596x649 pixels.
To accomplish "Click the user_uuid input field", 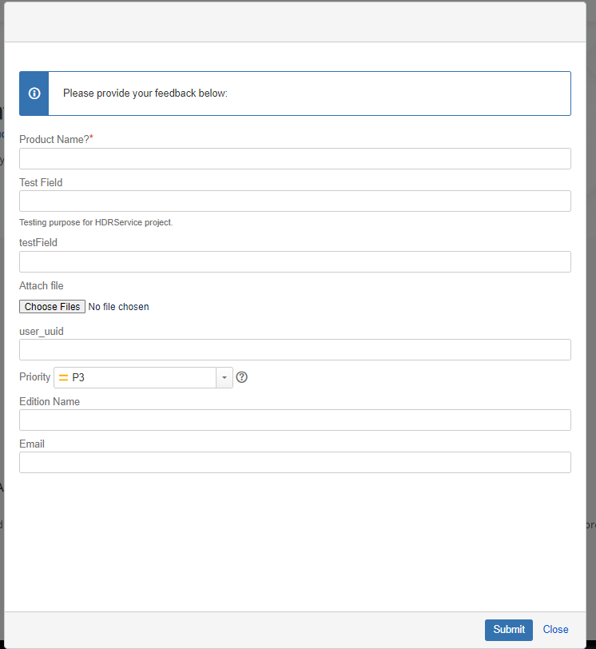I will (295, 350).
